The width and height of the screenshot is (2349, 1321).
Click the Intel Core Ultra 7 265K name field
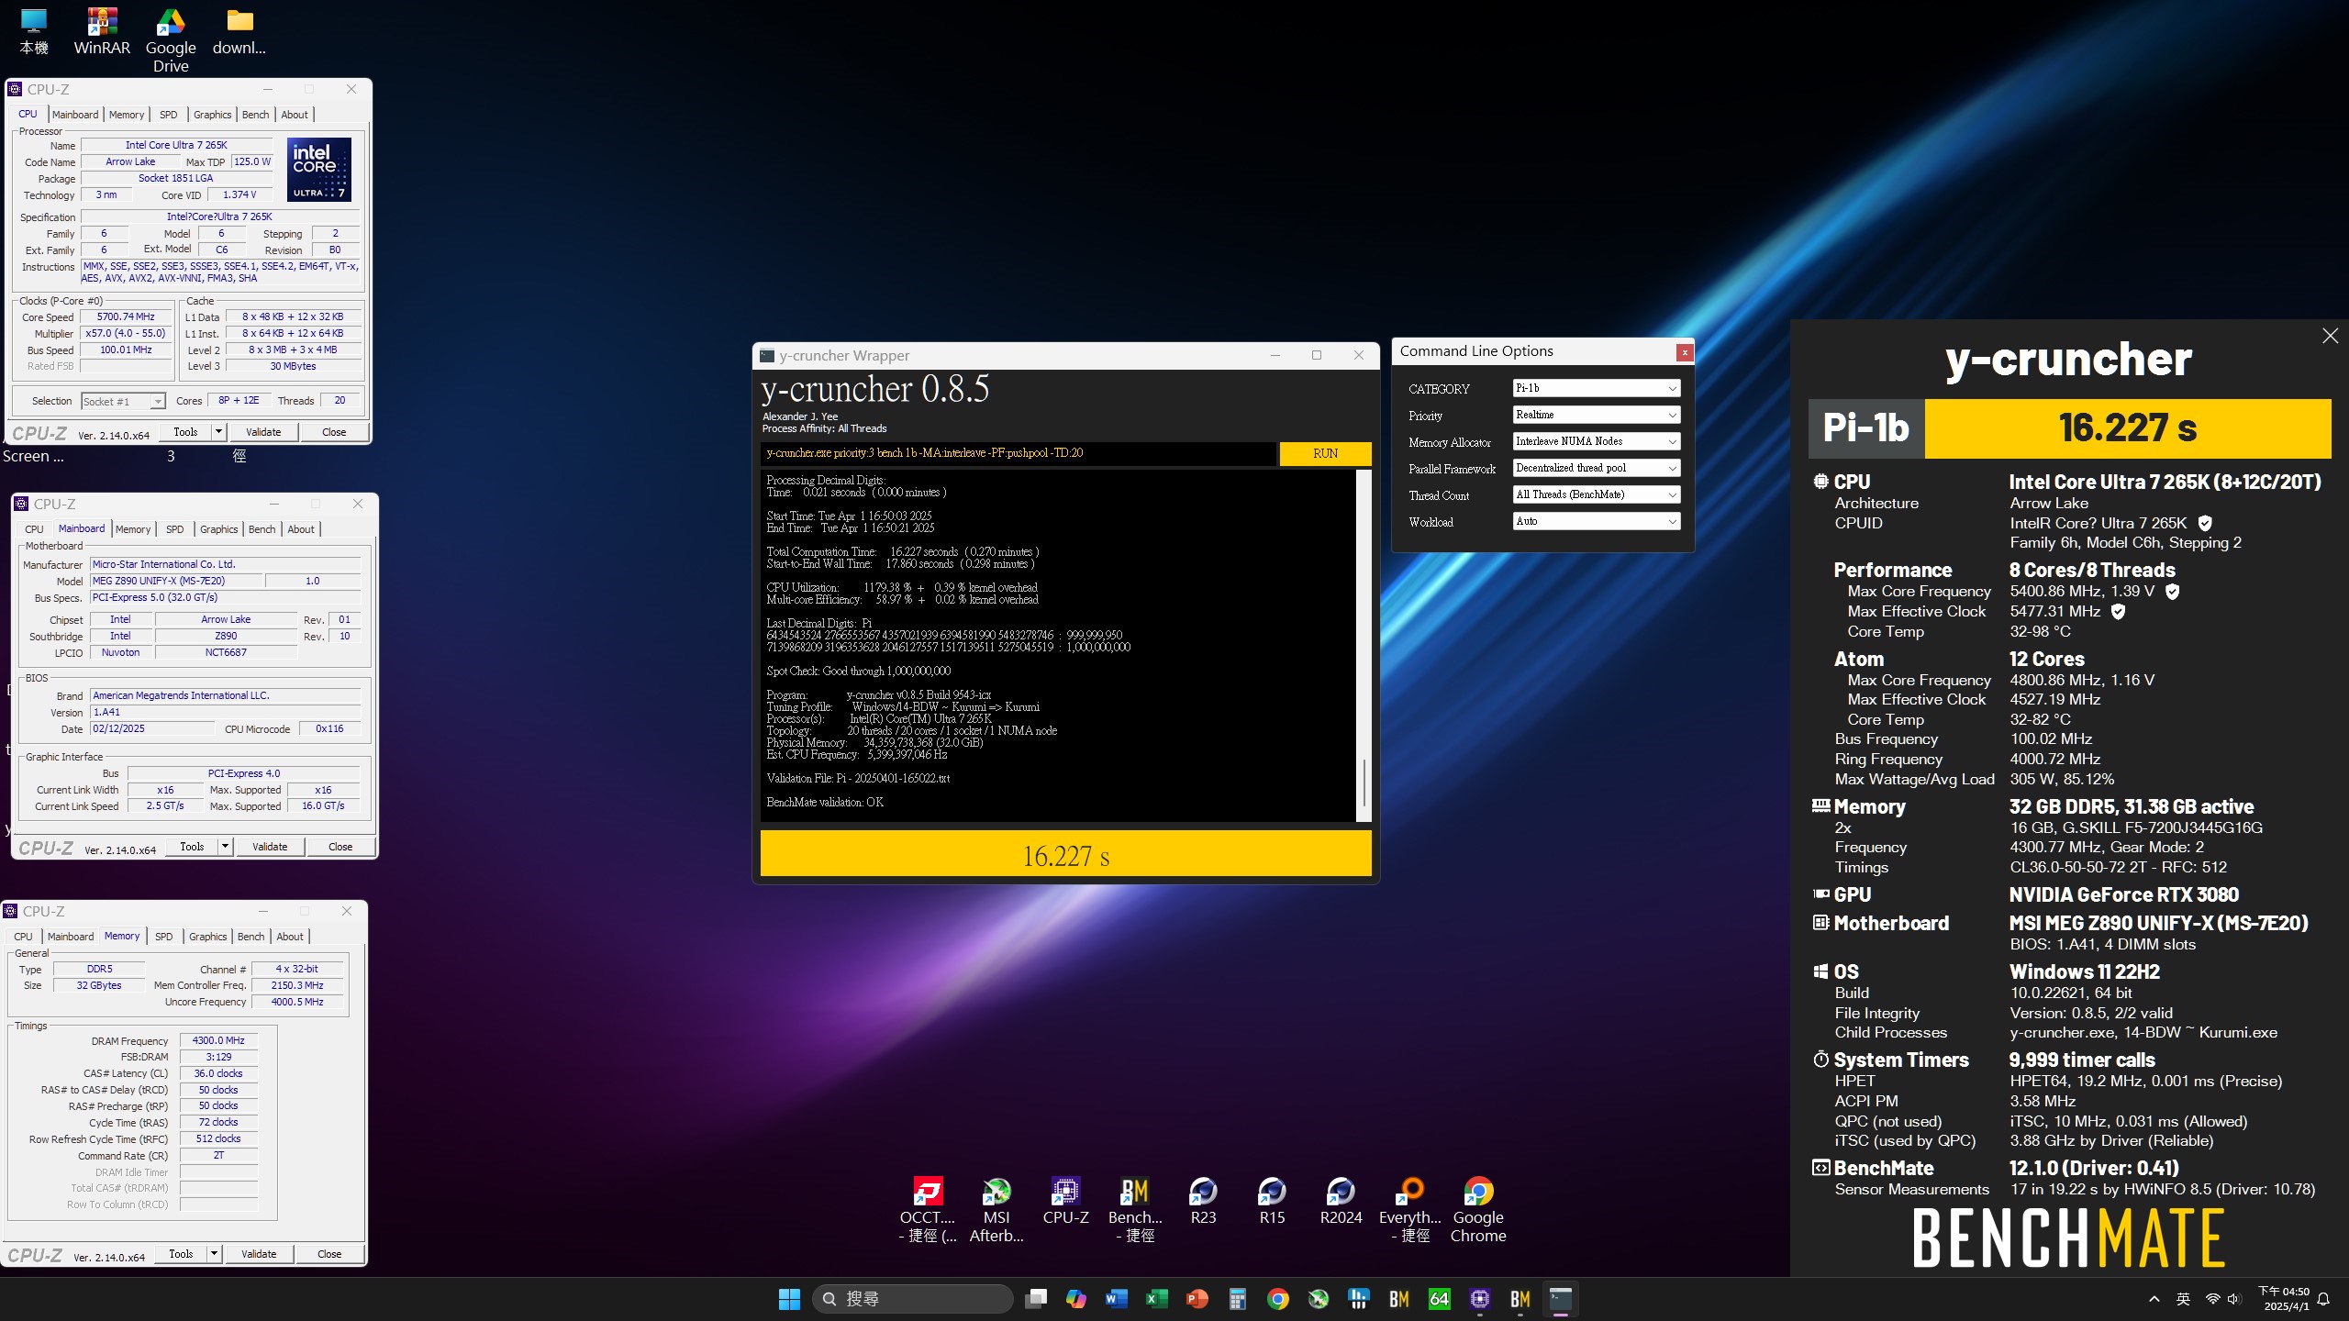(176, 145)
